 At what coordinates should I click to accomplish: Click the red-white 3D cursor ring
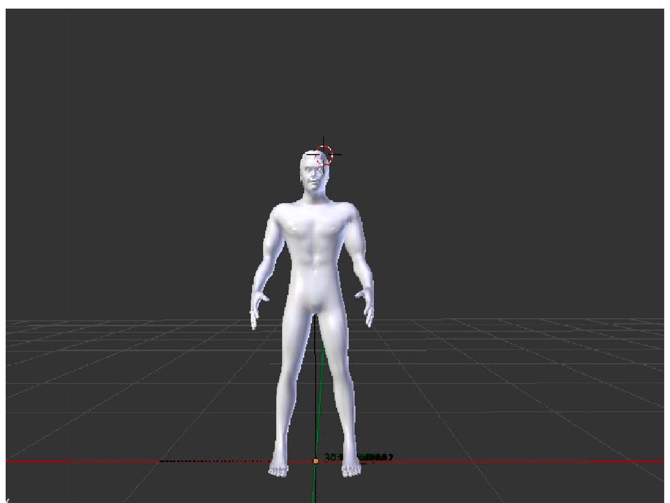point(325,155)
